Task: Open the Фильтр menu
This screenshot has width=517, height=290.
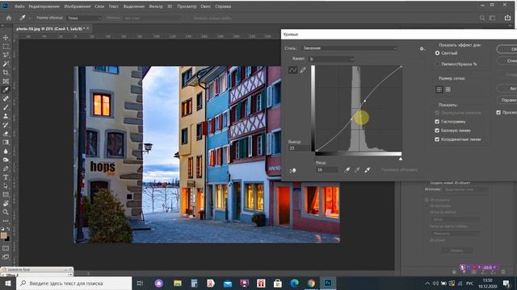Action: [x=156, y=6]
